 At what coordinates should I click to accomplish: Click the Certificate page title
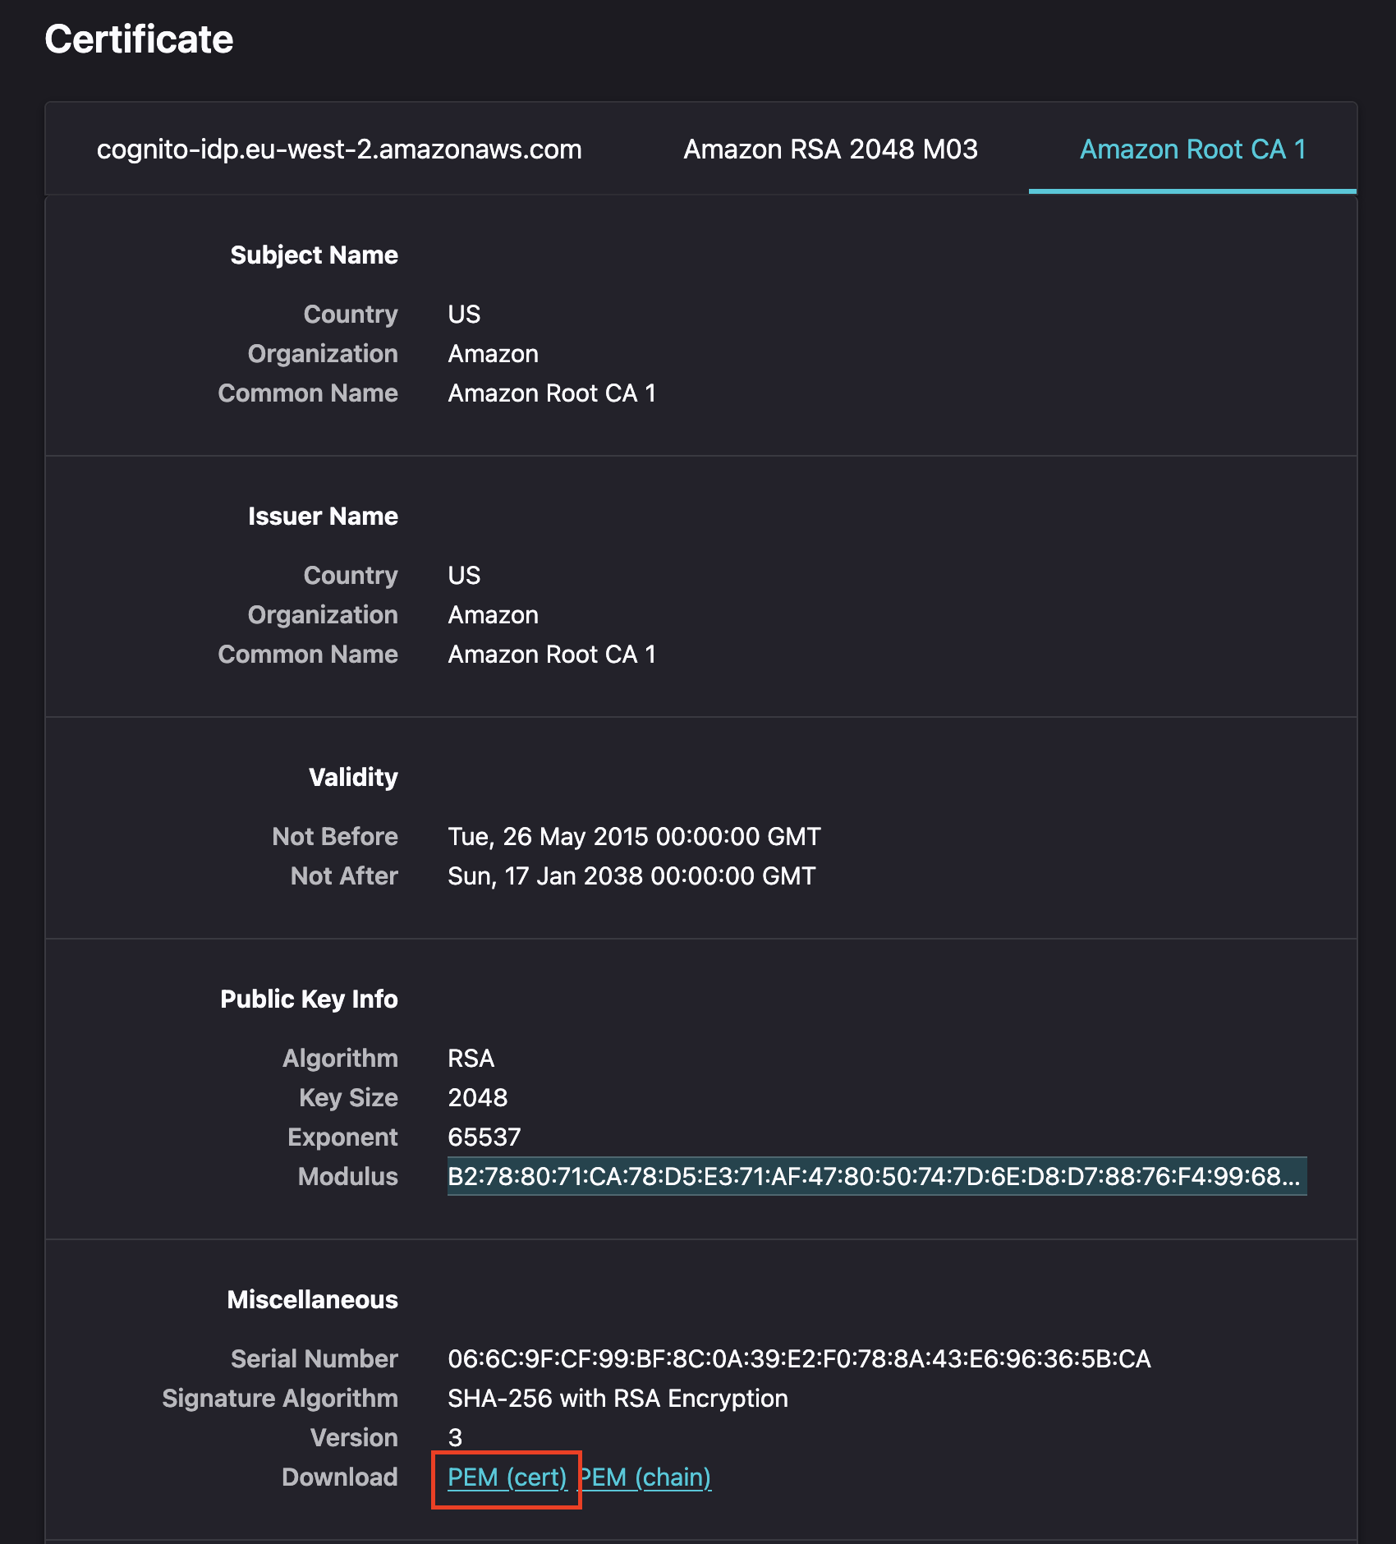click(x=139, y=39)
